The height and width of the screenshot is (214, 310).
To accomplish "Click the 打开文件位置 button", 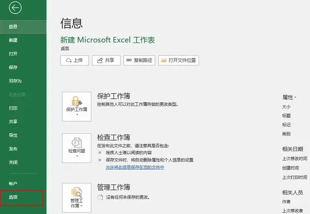I will tap(179, 60).
